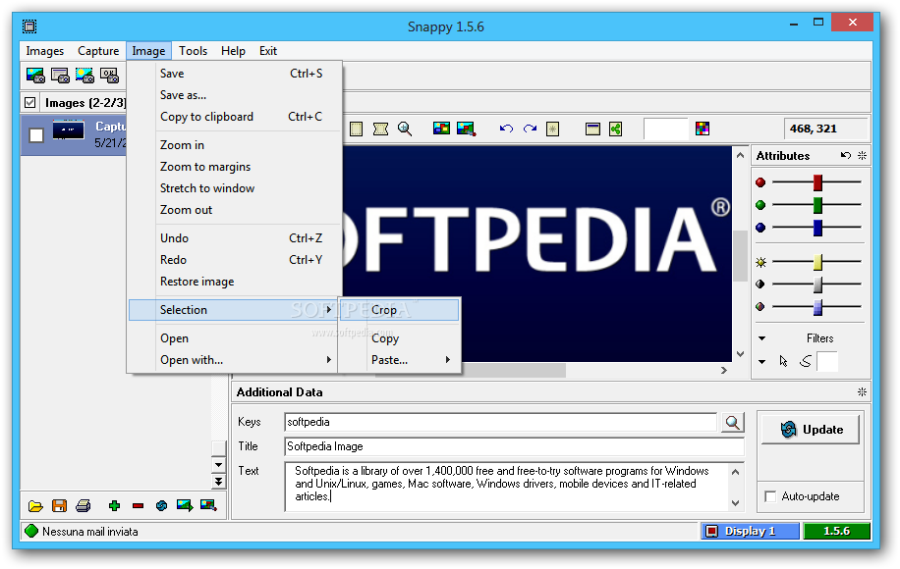The image size is (900, 569).
Task: Click Crop in the Selection submenu
Action: coord(400,310)
